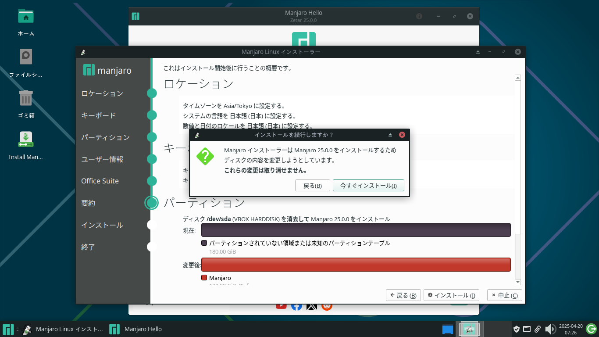
Task: Open the network tray icon
Action: [527, 329]
